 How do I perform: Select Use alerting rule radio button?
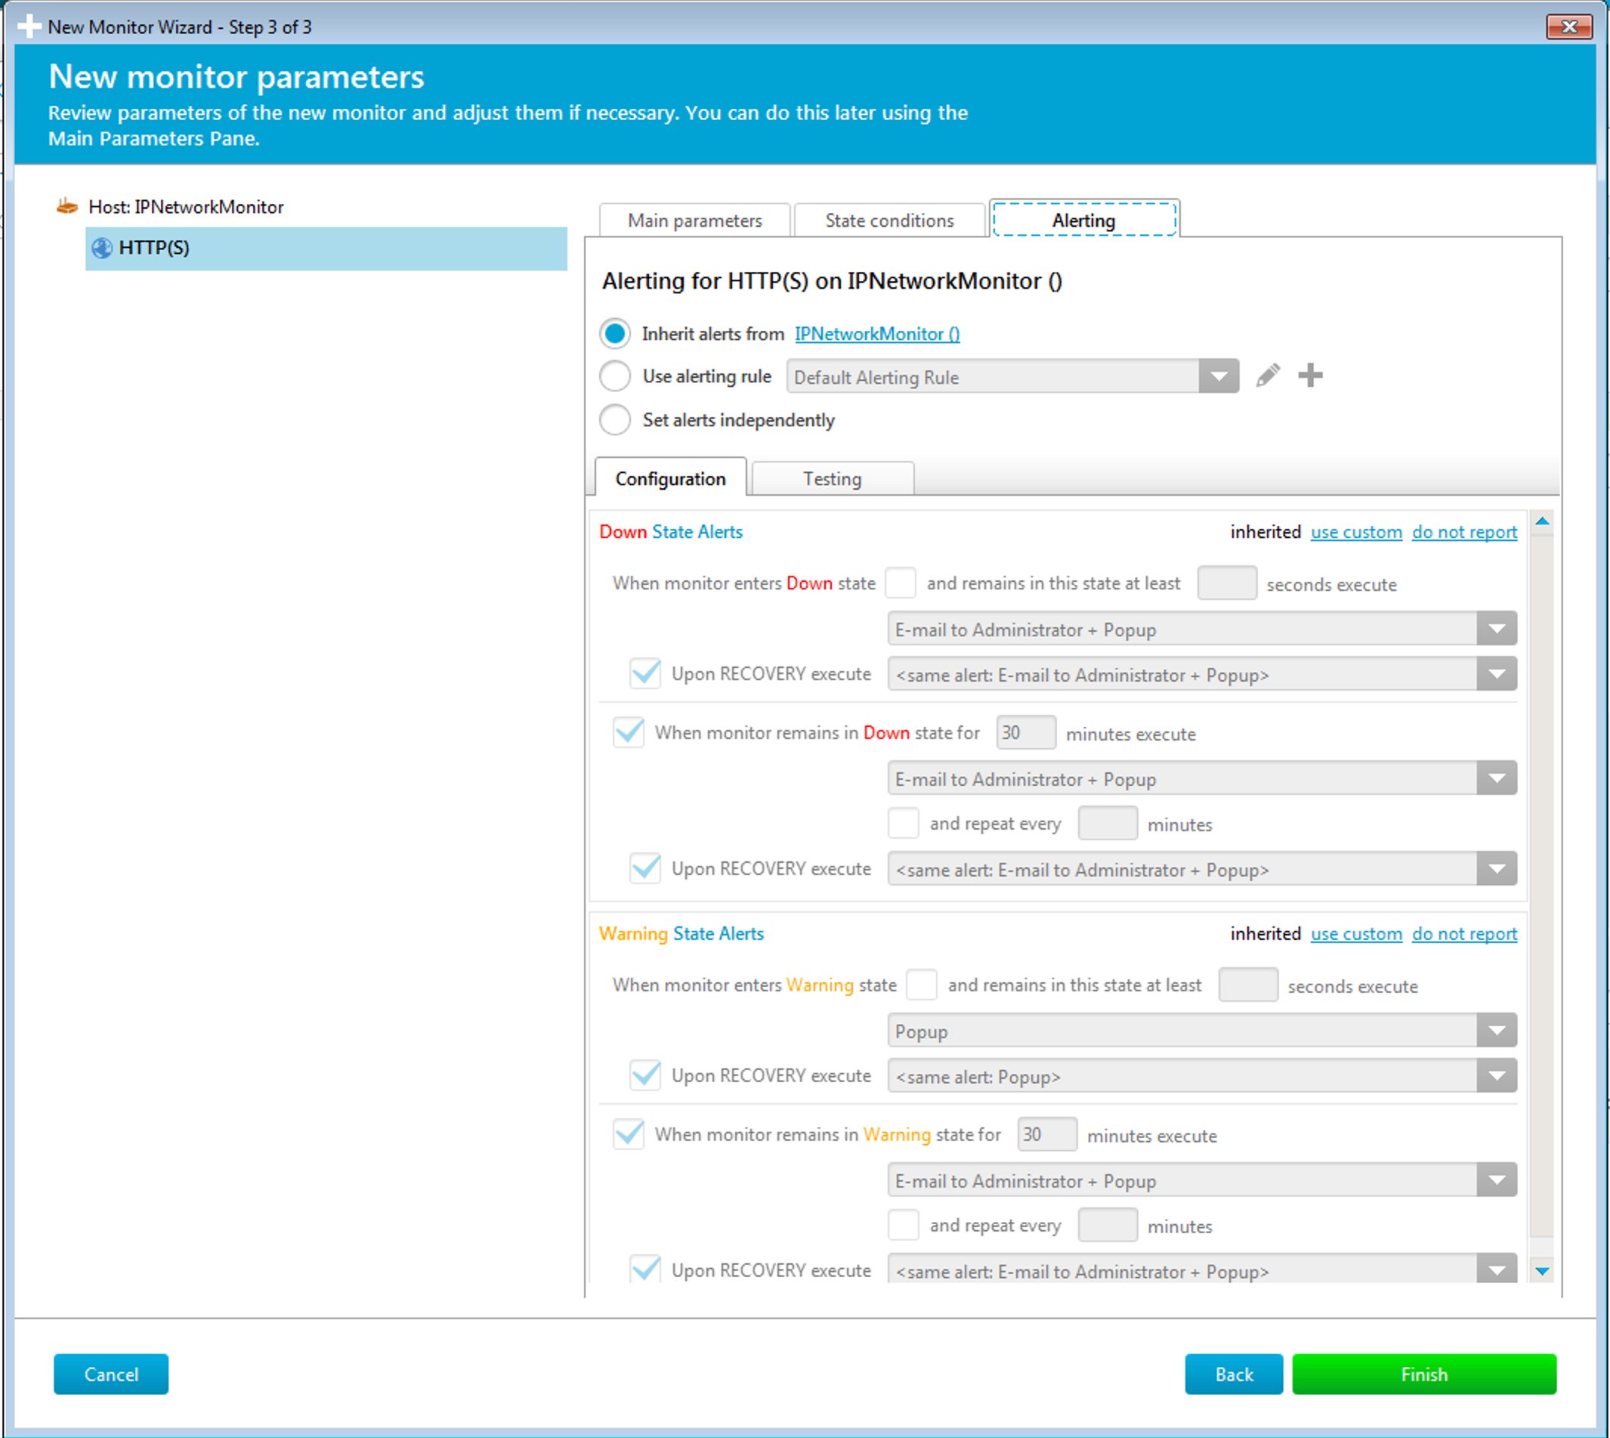(x=615, y=376)
